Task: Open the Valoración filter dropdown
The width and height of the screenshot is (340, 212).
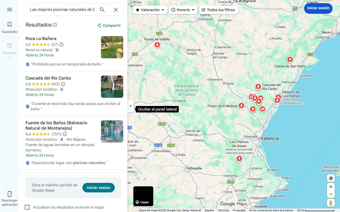Action: (150, 10)
